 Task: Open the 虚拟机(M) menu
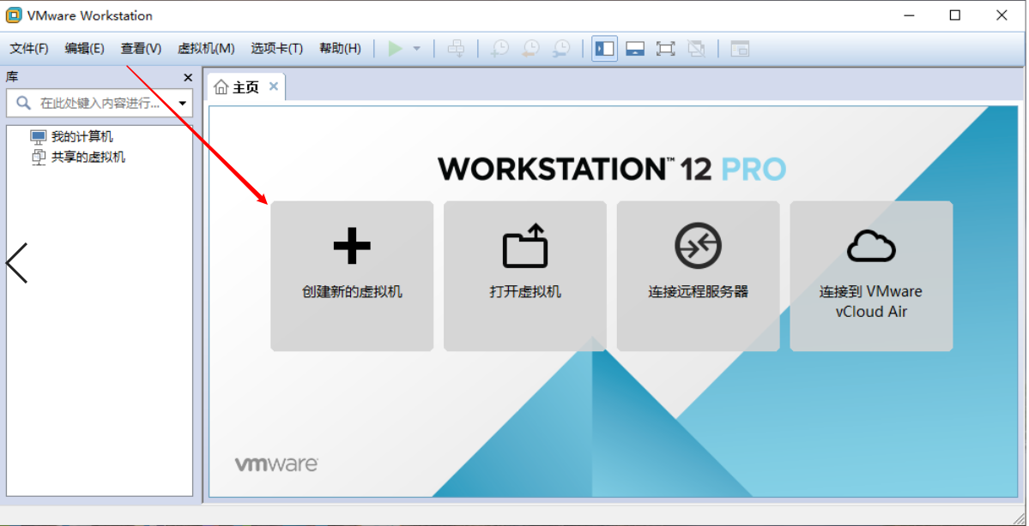206,49
